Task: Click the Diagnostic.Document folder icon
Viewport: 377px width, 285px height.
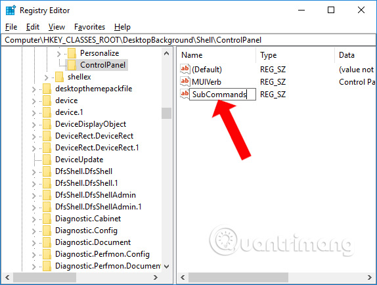Action: [x=47, y=242]
